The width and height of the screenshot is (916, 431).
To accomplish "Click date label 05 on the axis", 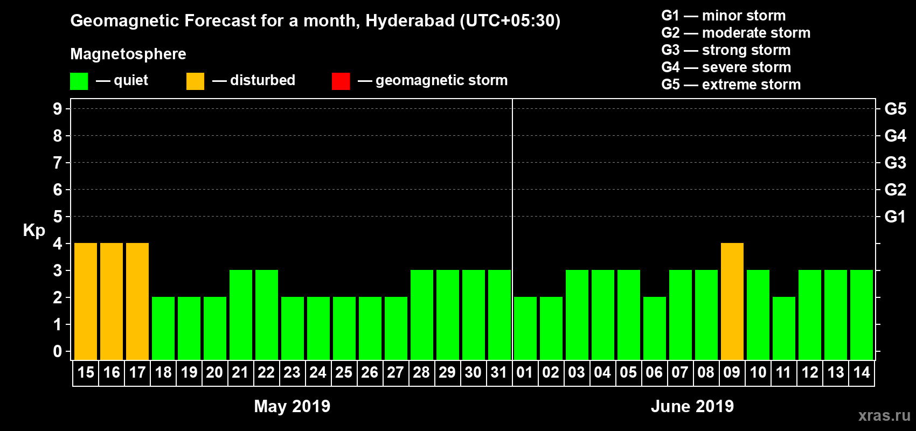I will click(x=629, y=373).
